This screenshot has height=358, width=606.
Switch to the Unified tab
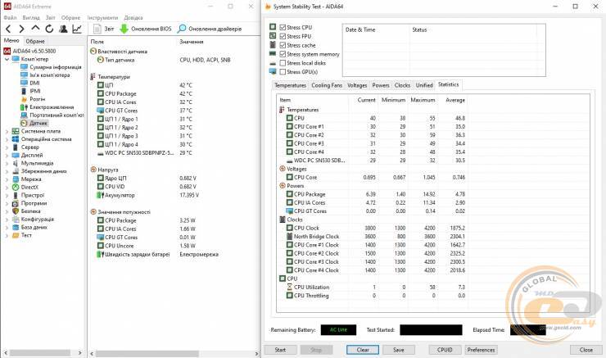tap(424, 85)
